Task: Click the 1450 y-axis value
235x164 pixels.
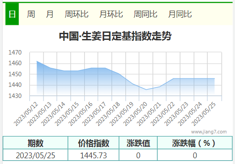Action: (15, 74)
